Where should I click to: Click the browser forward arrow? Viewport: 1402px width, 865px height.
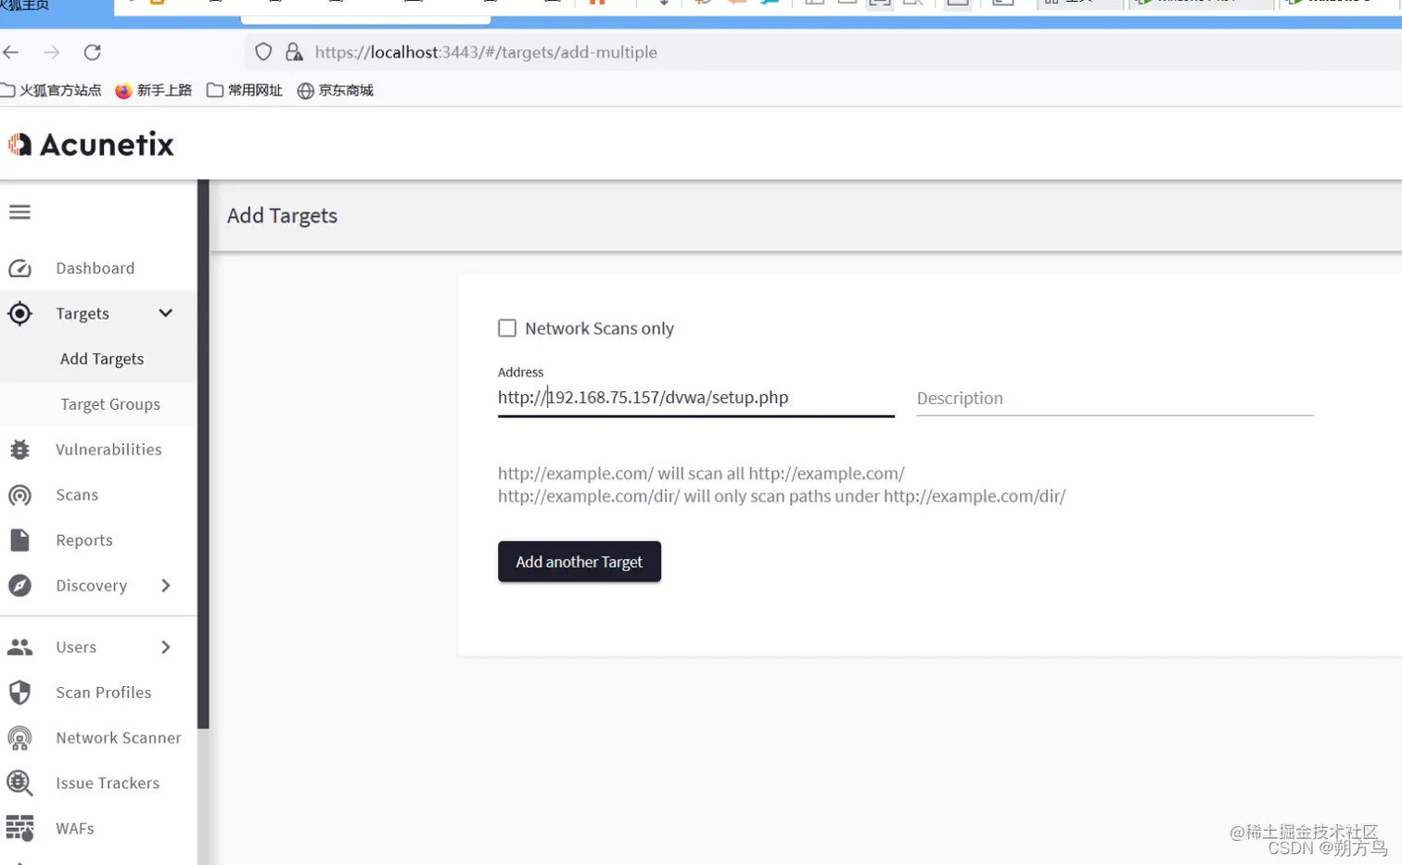51,53
